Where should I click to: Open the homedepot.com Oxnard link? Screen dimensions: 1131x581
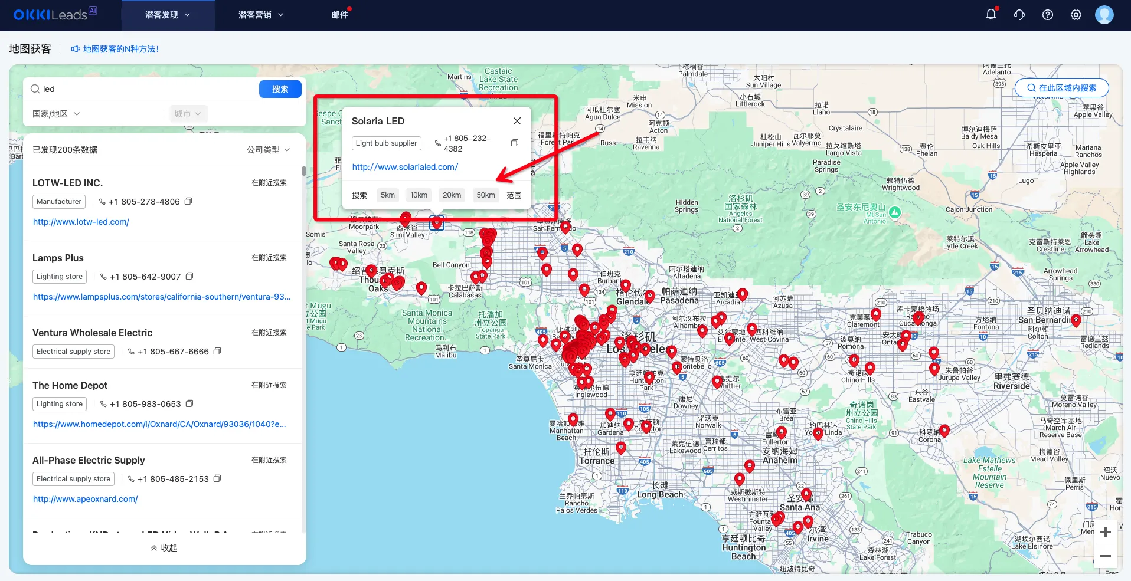(x=159, y=424)
